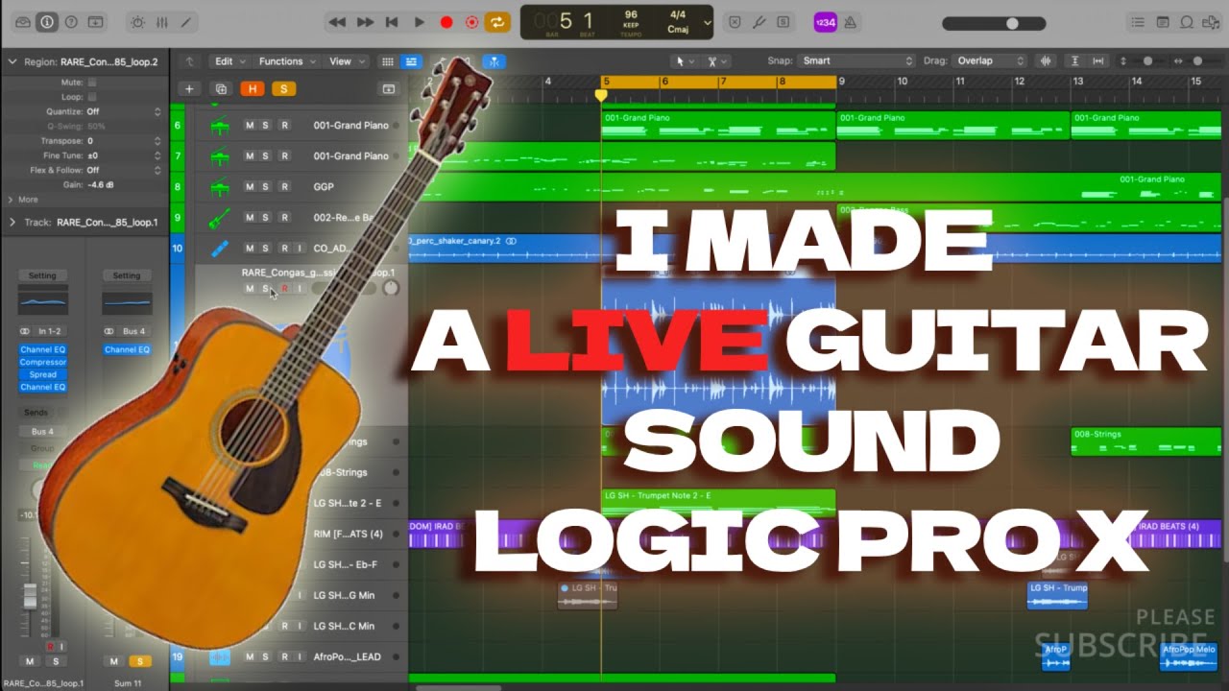Open the Snap Smart dropdown

856,61
